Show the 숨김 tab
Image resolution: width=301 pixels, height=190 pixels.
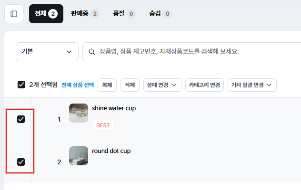160,14
